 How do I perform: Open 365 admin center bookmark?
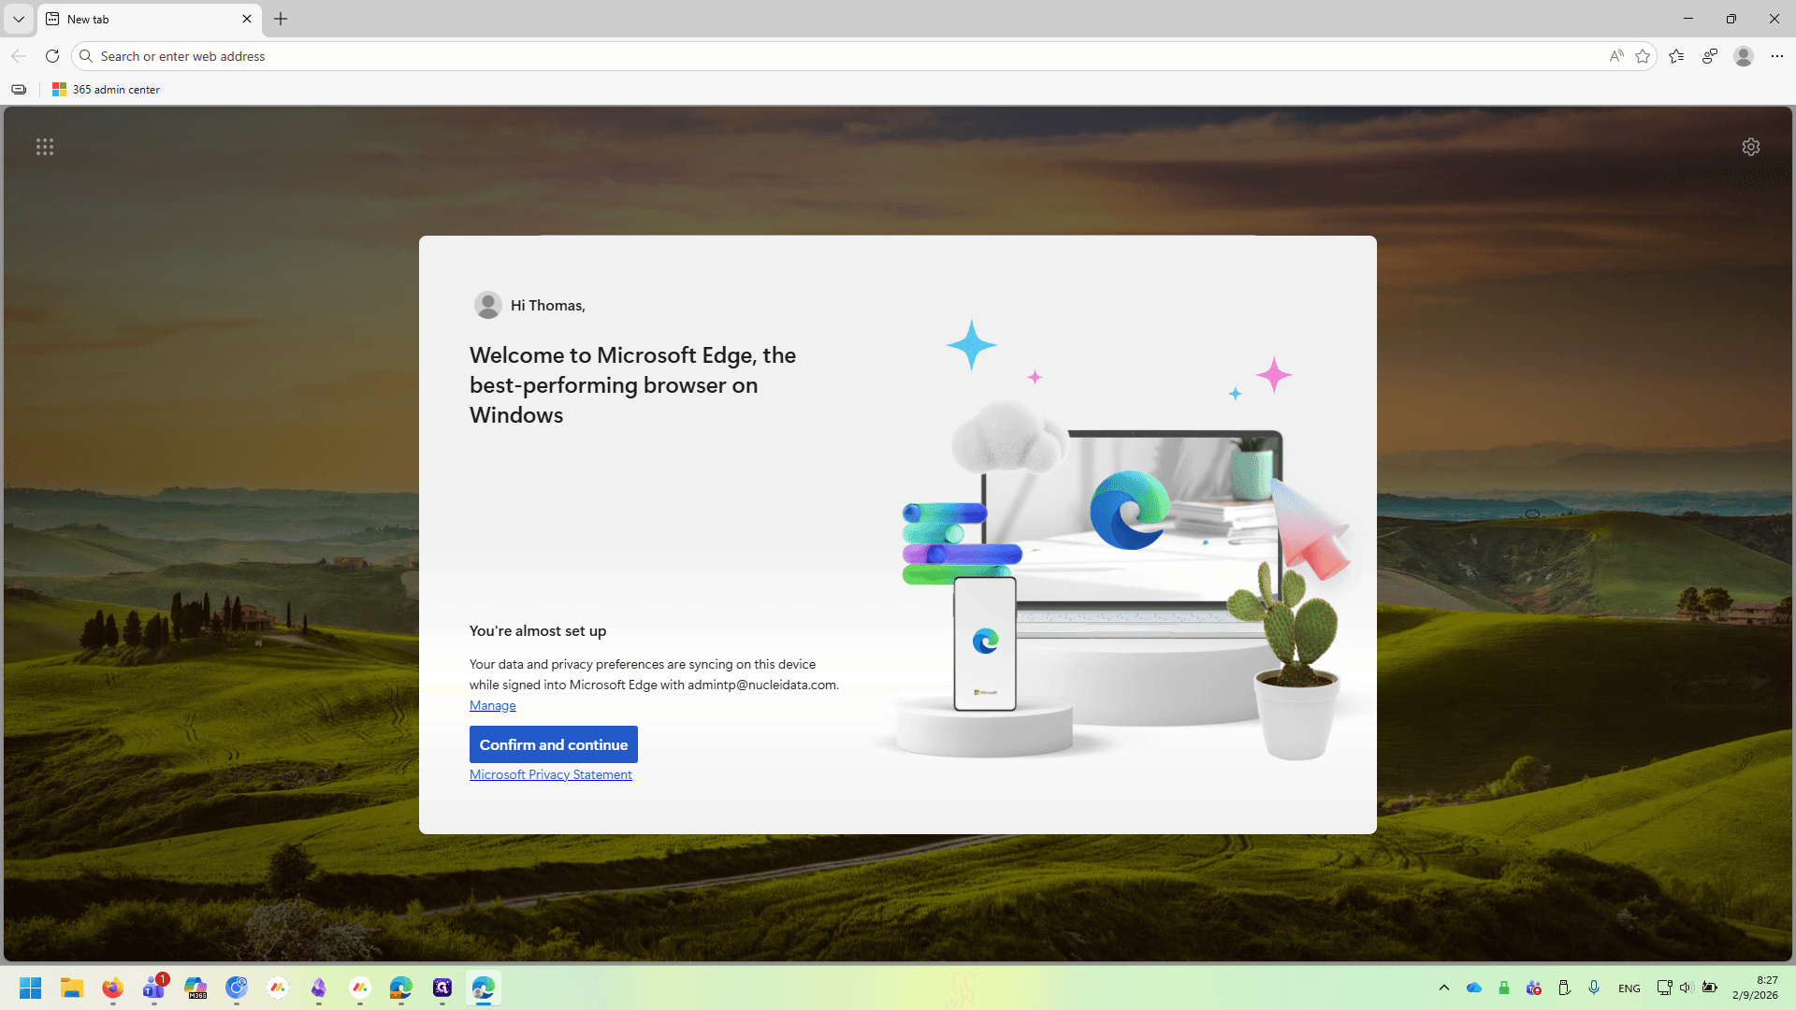coord(106,90)
